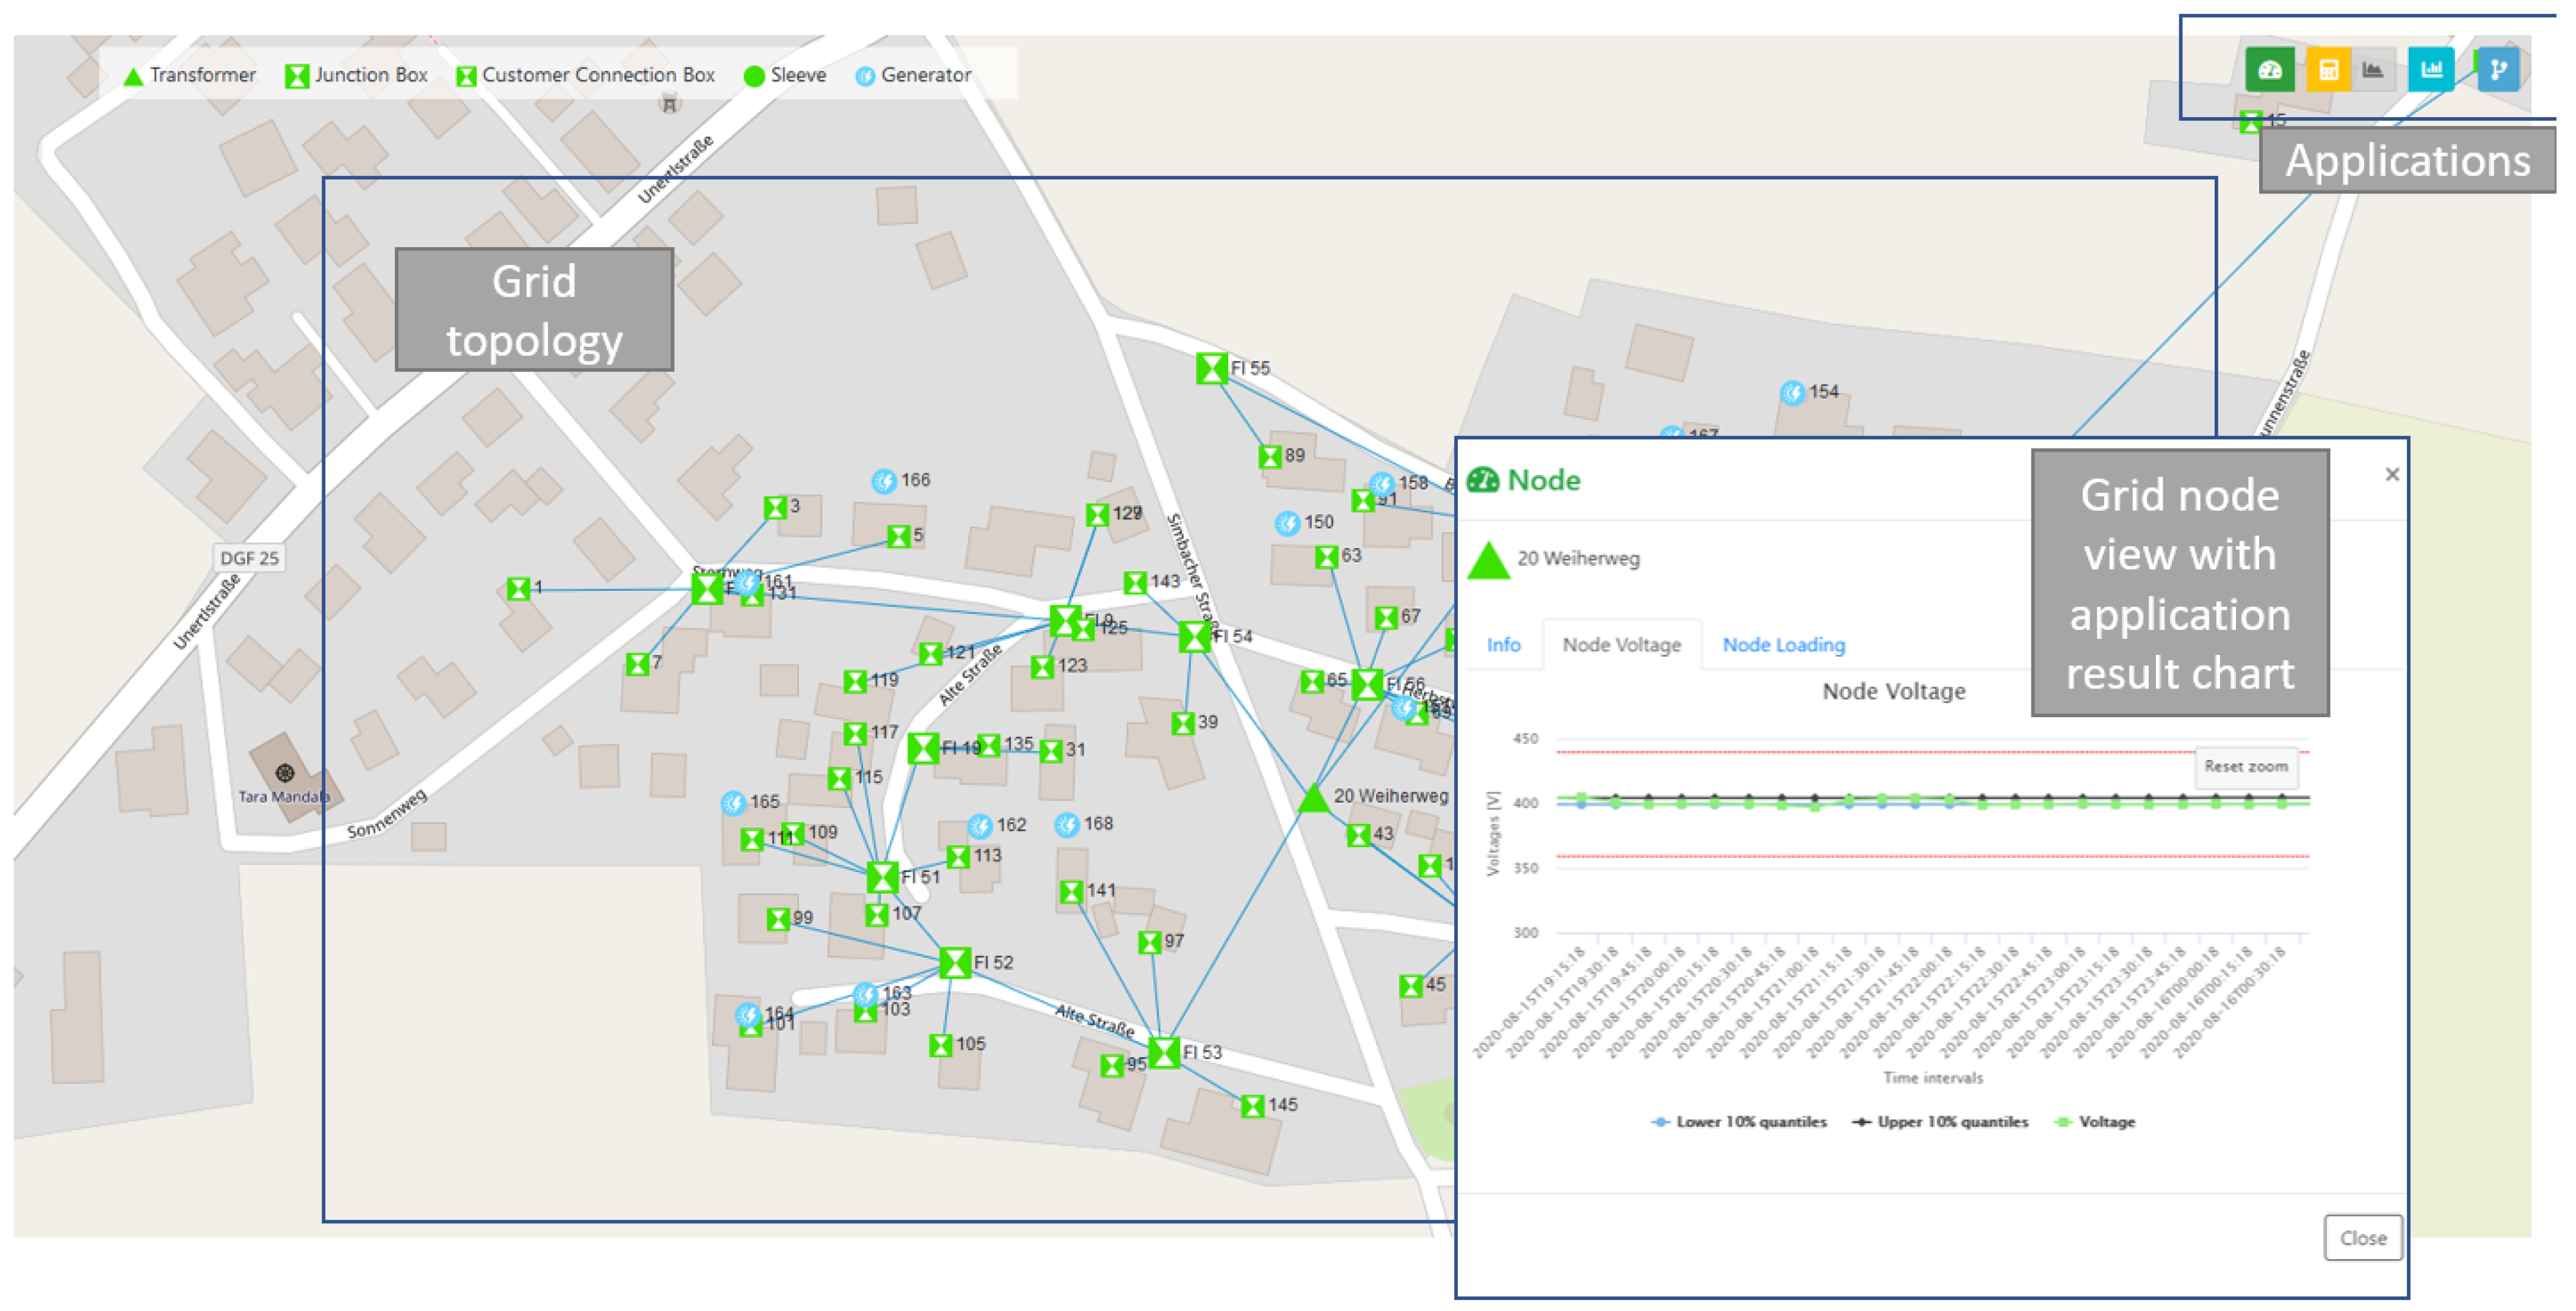Click the yellow calculator application icon
This screenshot has height=1311, width=2576.
click(2328, 70)
